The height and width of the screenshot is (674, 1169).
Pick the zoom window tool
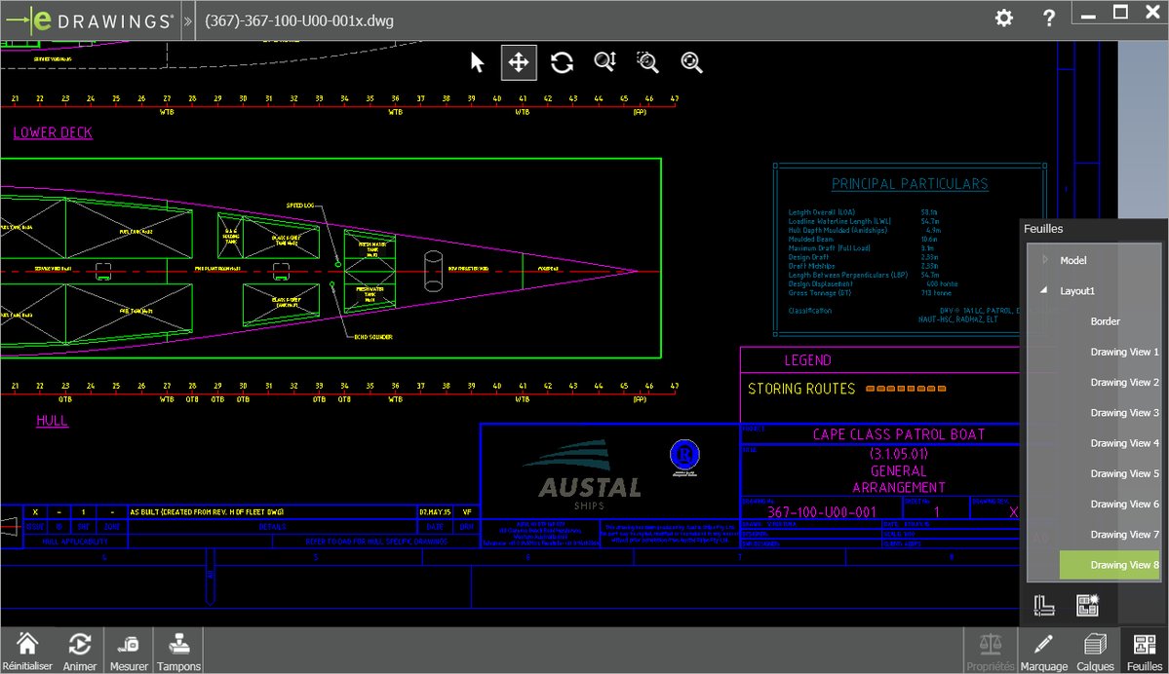[x=647, y=61]
